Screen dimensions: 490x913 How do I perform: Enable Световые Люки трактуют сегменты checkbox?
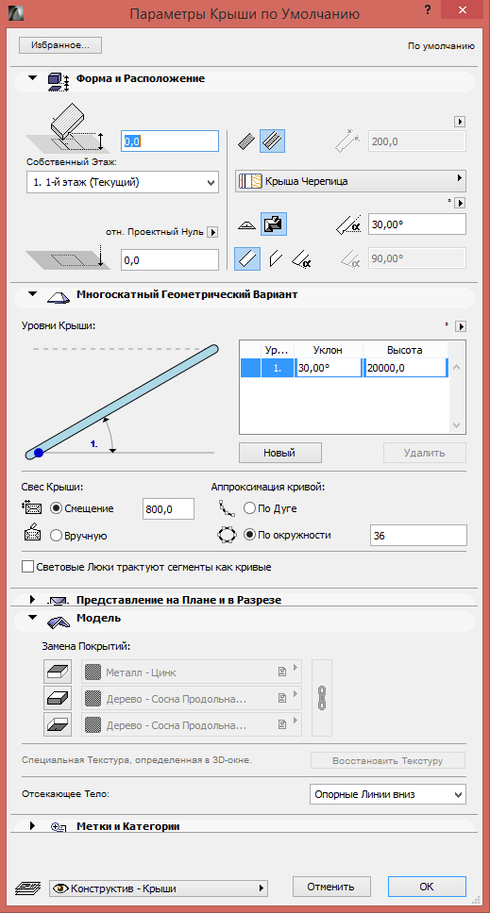coord(27,567)
